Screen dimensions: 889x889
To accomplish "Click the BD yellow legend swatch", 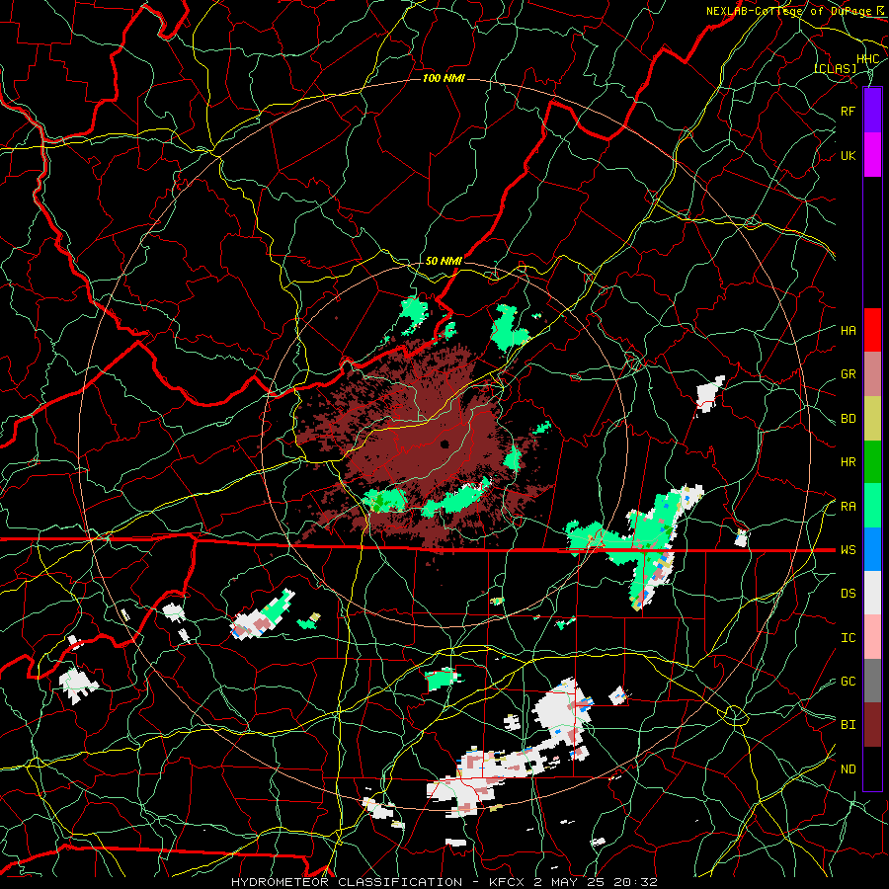I will [872, 419].
